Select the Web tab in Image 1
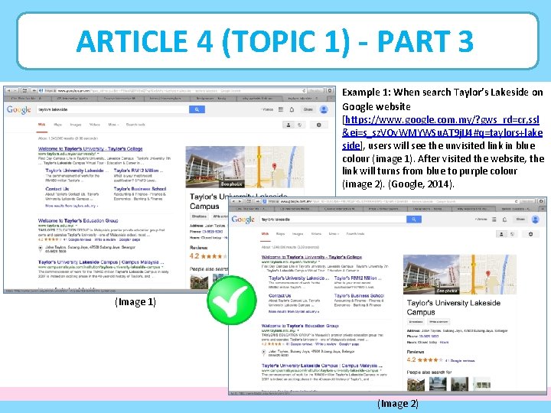Viewport: 551px width, 413px height. (x=41, y=125)
